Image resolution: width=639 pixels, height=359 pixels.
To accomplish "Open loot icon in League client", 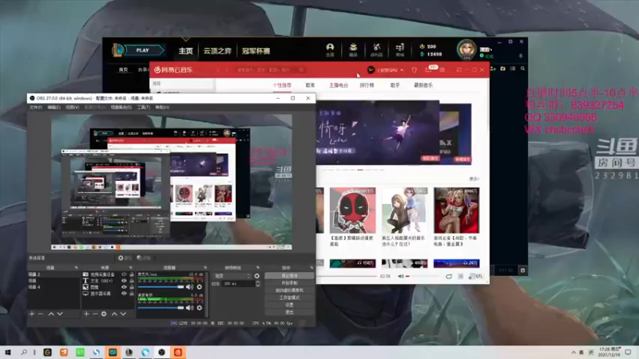I will (x=376, y=49).
